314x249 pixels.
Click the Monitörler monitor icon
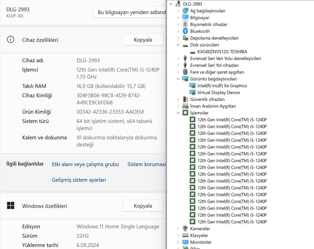click(x=185, y=242)
